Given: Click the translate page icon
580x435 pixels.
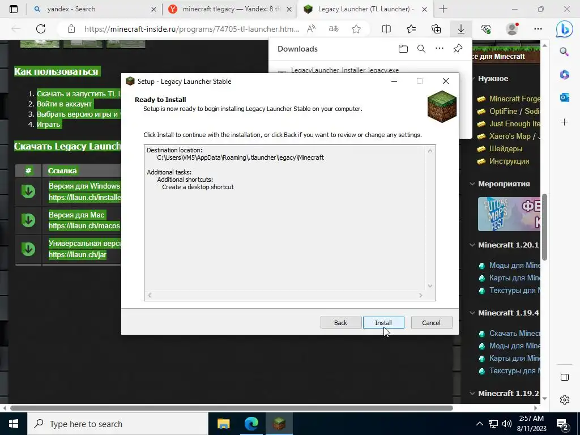Looking at the screenshot, I should 334,29.
